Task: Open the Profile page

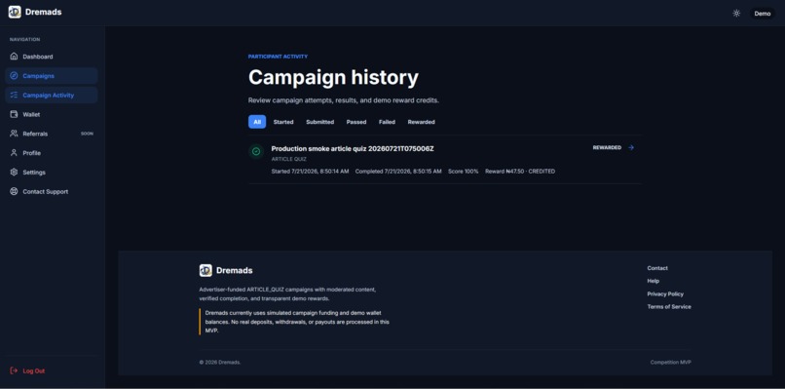Action: pos(51,153)
